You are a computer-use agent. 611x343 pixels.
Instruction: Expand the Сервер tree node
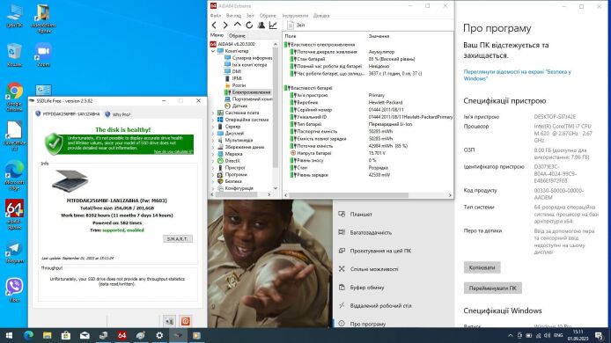point(213,127)
